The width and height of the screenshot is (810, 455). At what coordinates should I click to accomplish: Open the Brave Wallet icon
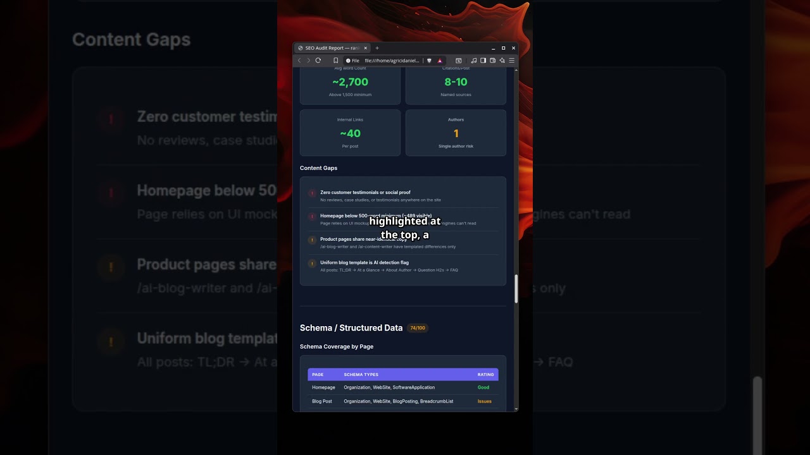click(x=492, y=61)
